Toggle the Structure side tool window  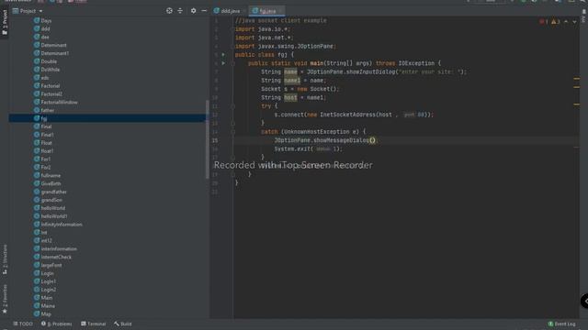(5, 259)
